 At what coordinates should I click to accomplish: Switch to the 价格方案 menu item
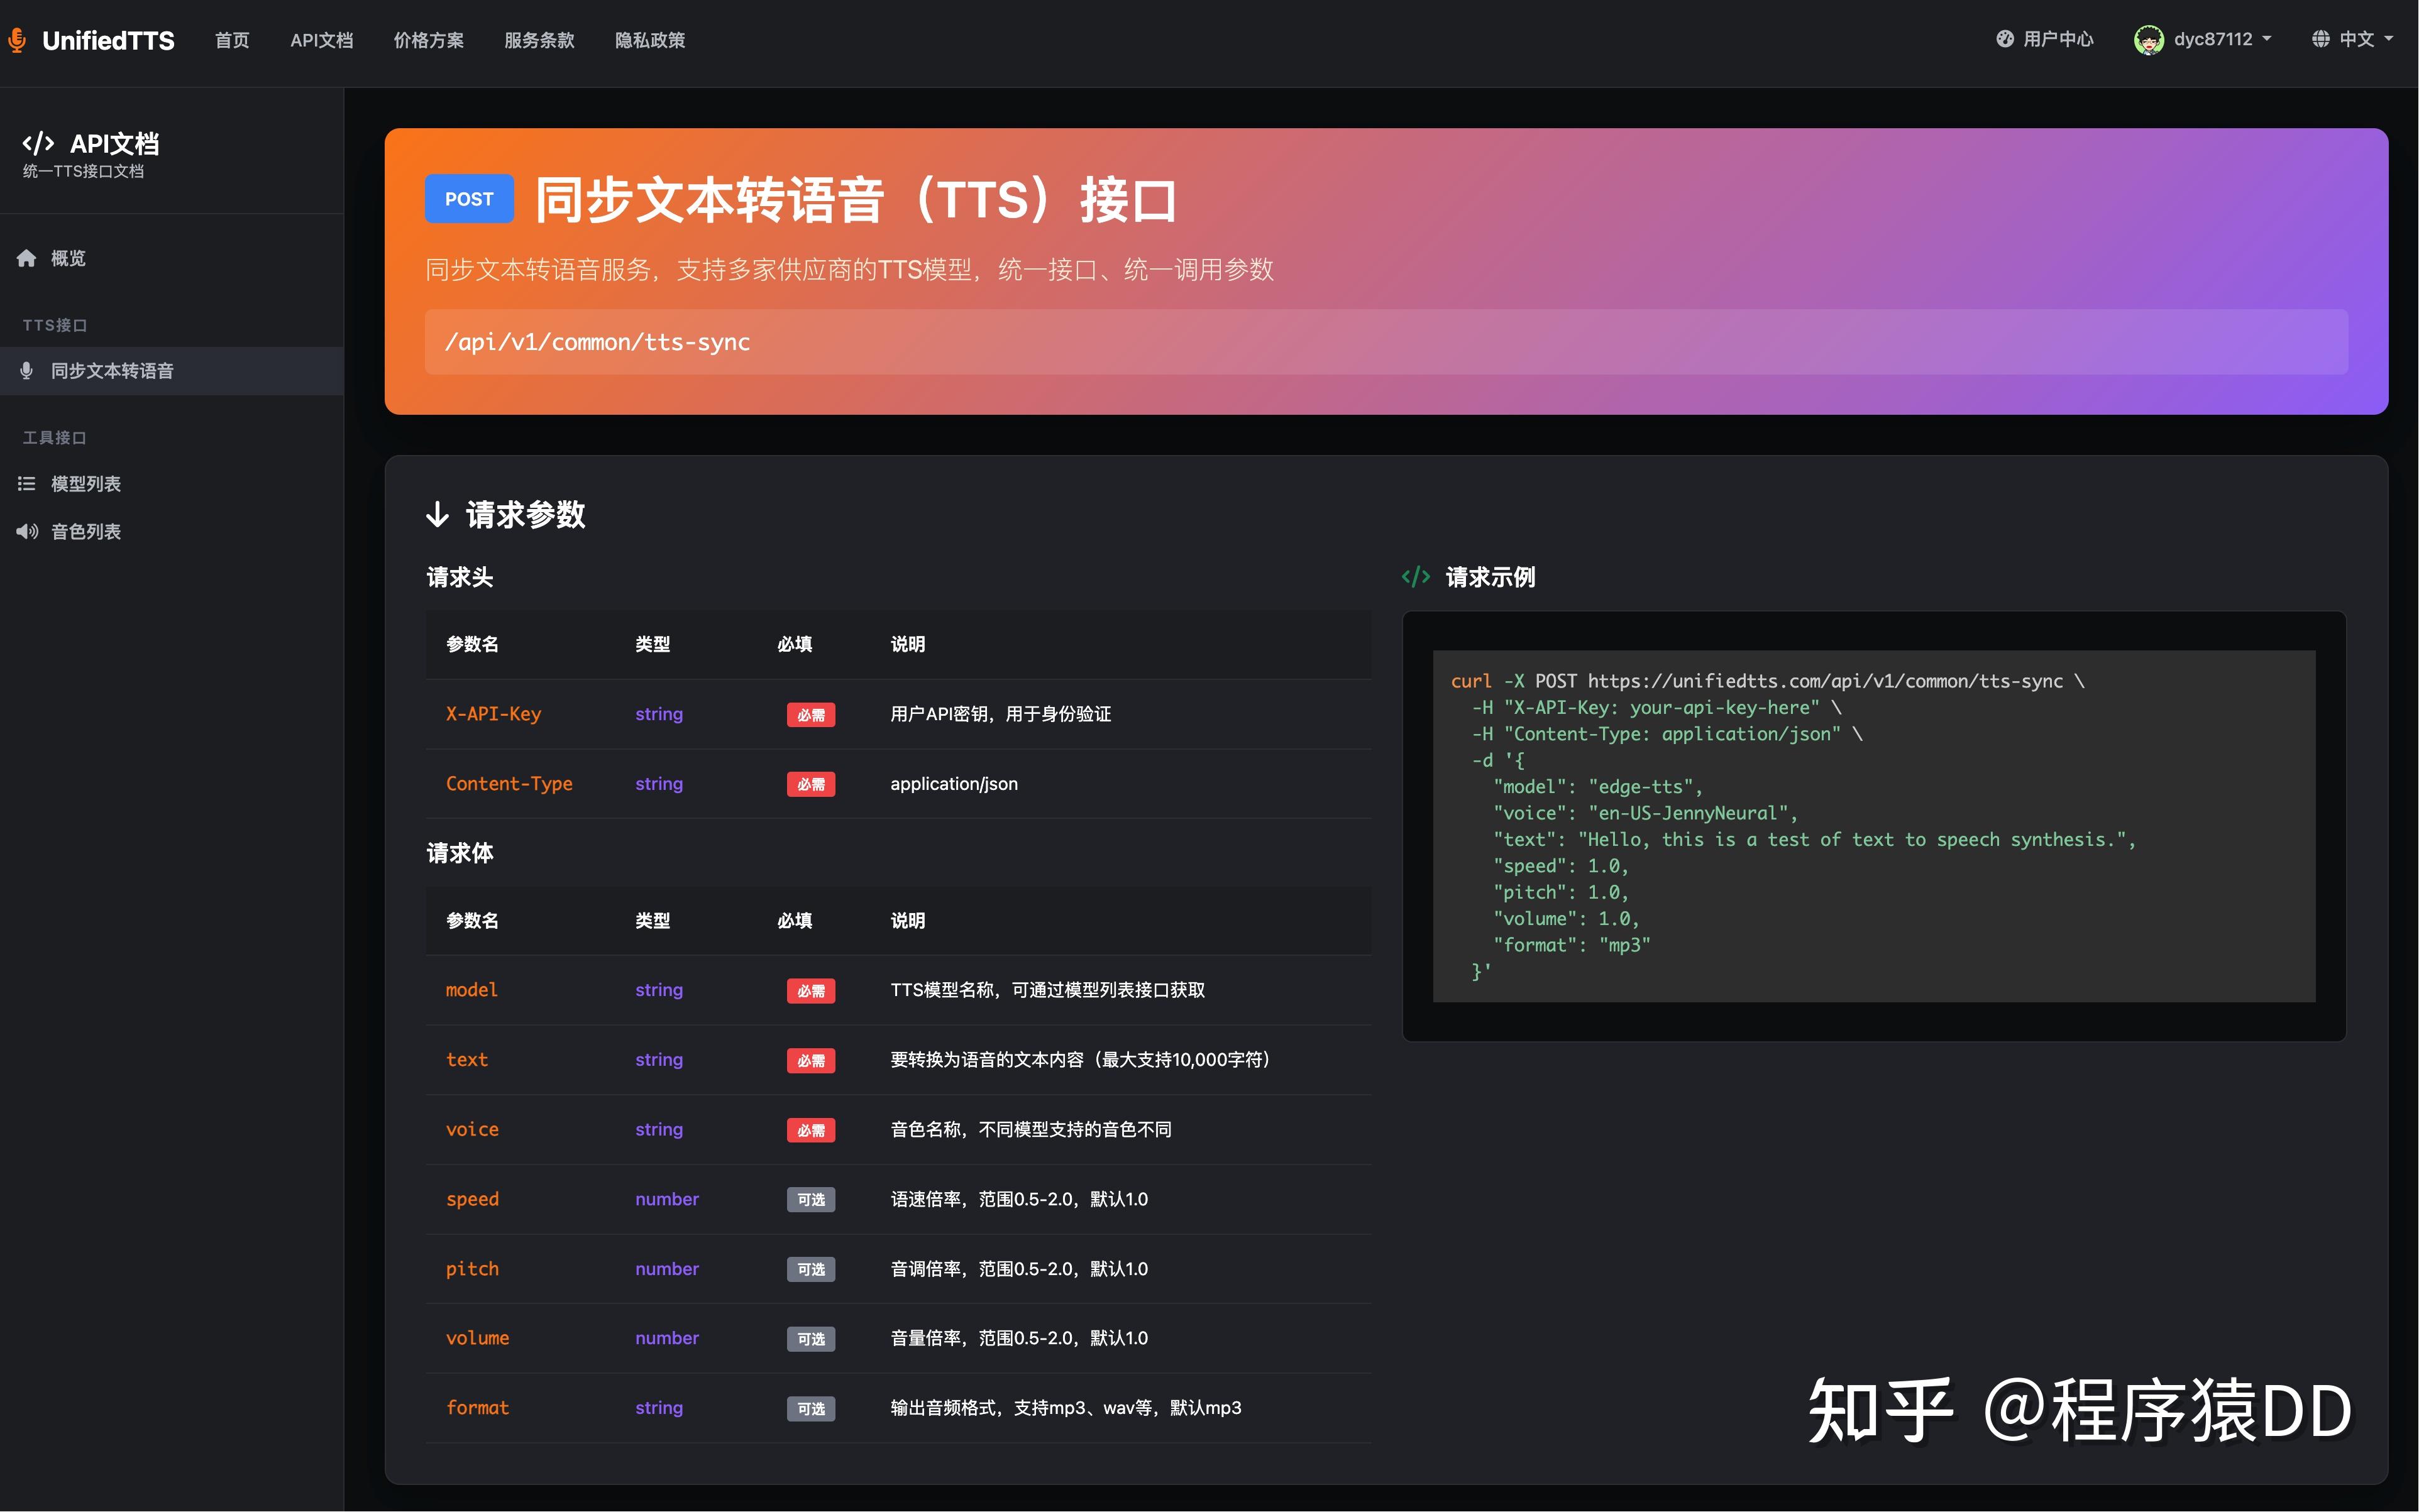(428, 40)
